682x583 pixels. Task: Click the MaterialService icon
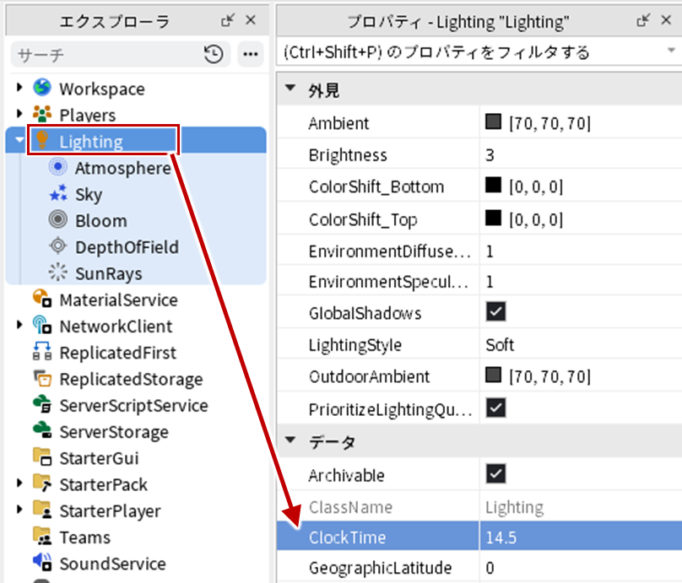pos(42,299)
